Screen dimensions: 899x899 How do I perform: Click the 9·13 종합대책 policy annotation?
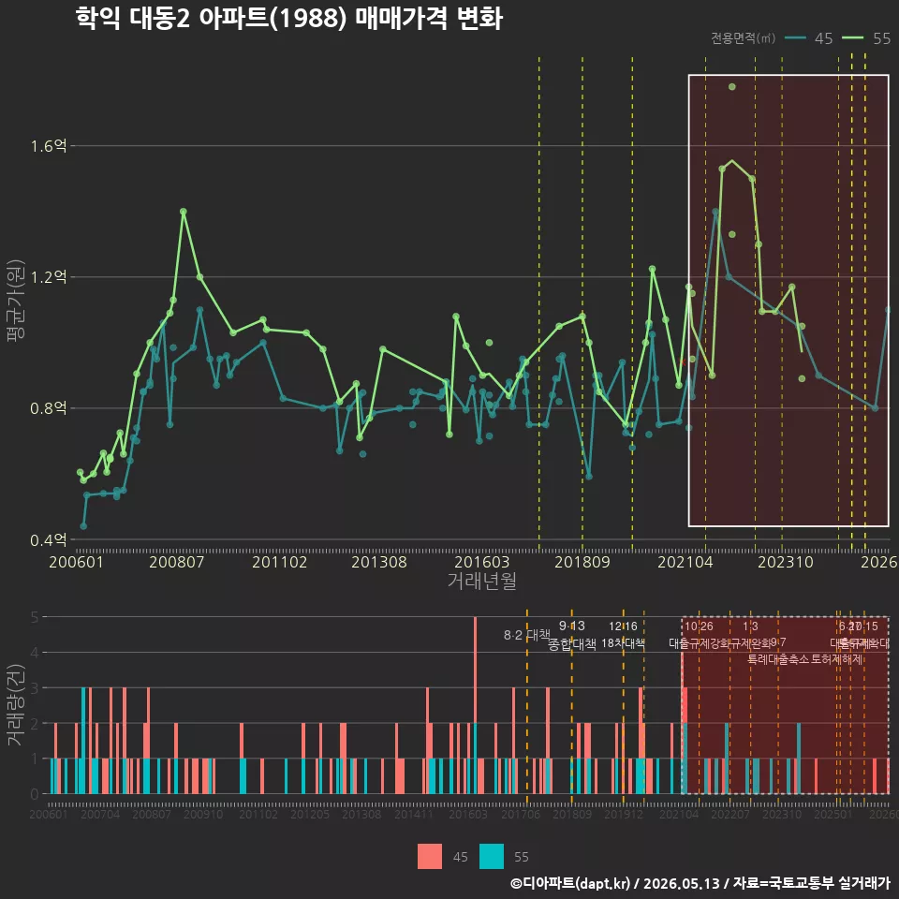(x=572, y=635)
